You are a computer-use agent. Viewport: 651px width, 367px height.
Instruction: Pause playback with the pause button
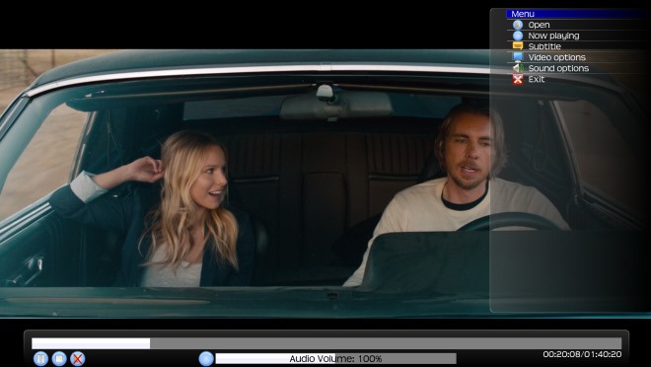click(x=40, y=358)
